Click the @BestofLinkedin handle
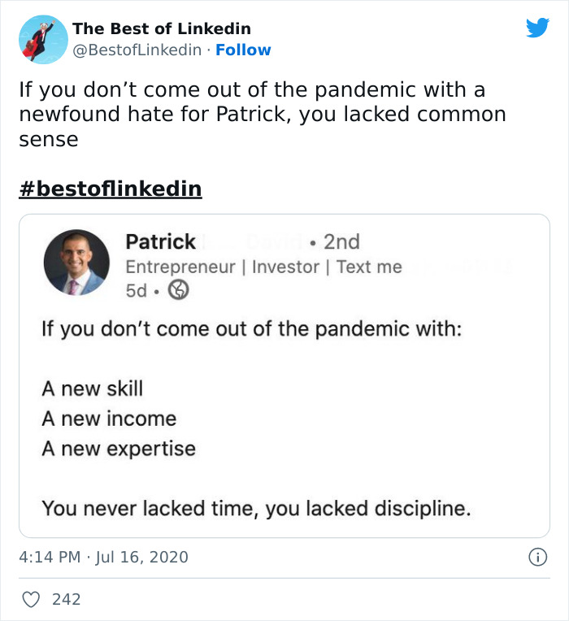Viewport: 569px width, 621px height. coord(137,50)
